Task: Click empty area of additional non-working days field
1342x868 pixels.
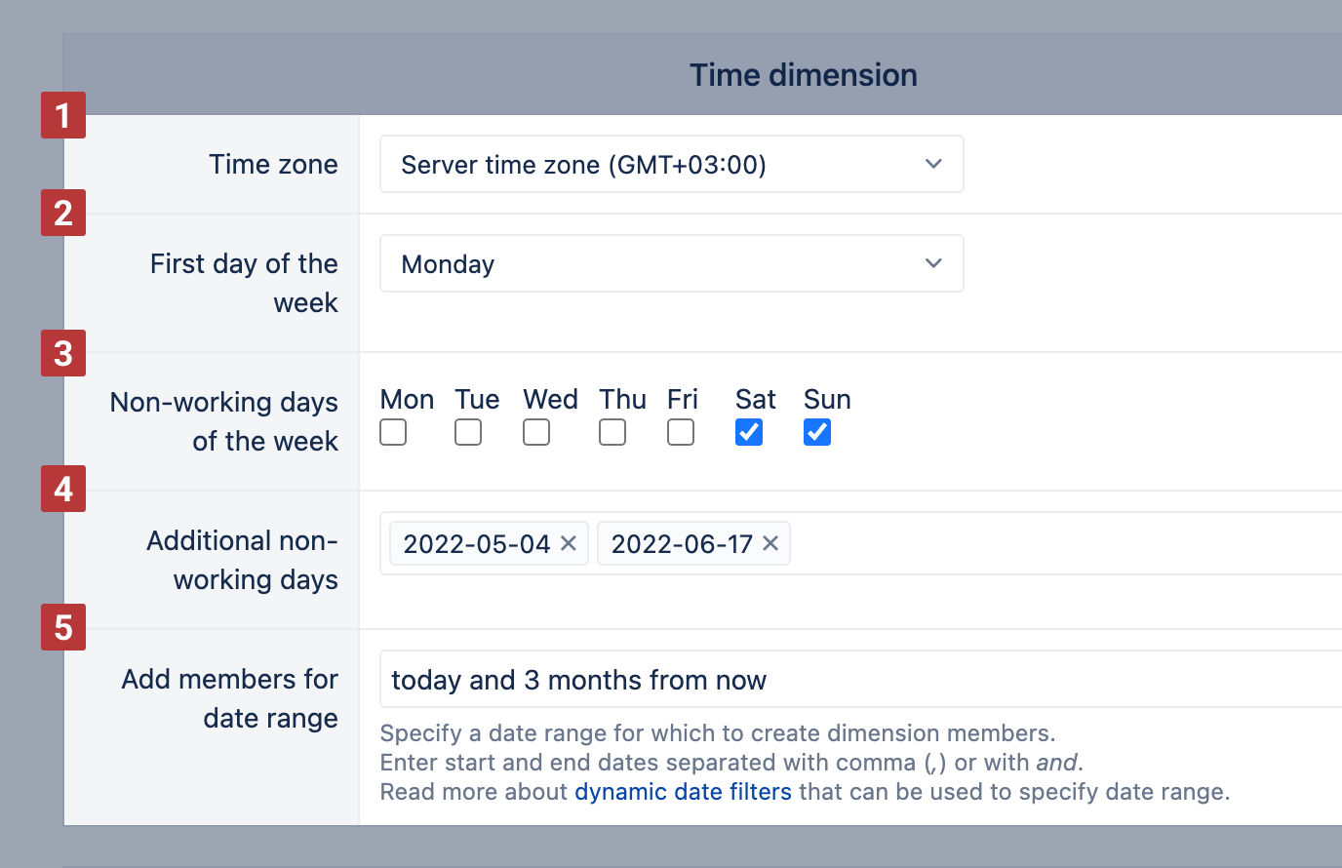Action: coord(1063,543)
